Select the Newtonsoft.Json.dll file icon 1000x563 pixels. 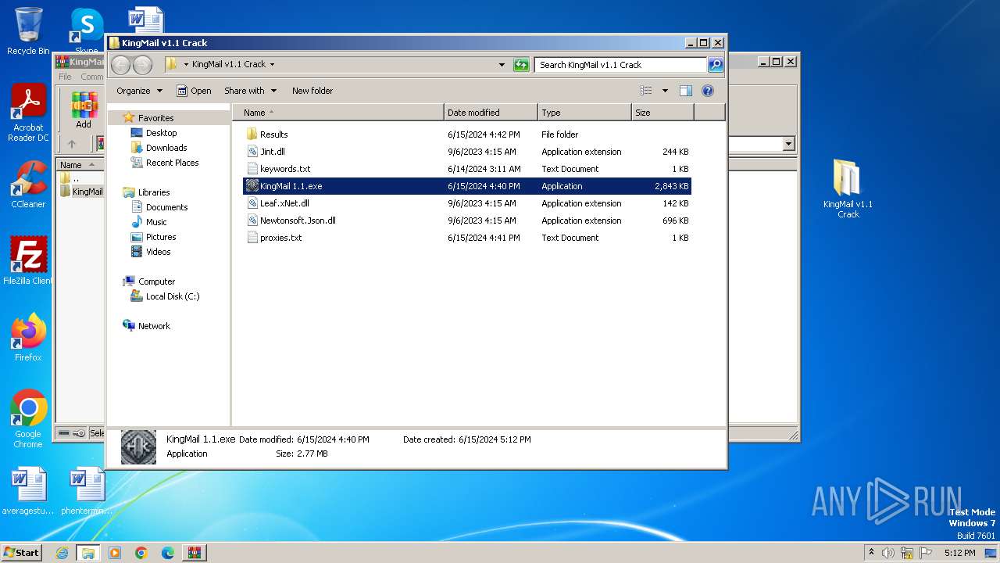click(252, 221)
